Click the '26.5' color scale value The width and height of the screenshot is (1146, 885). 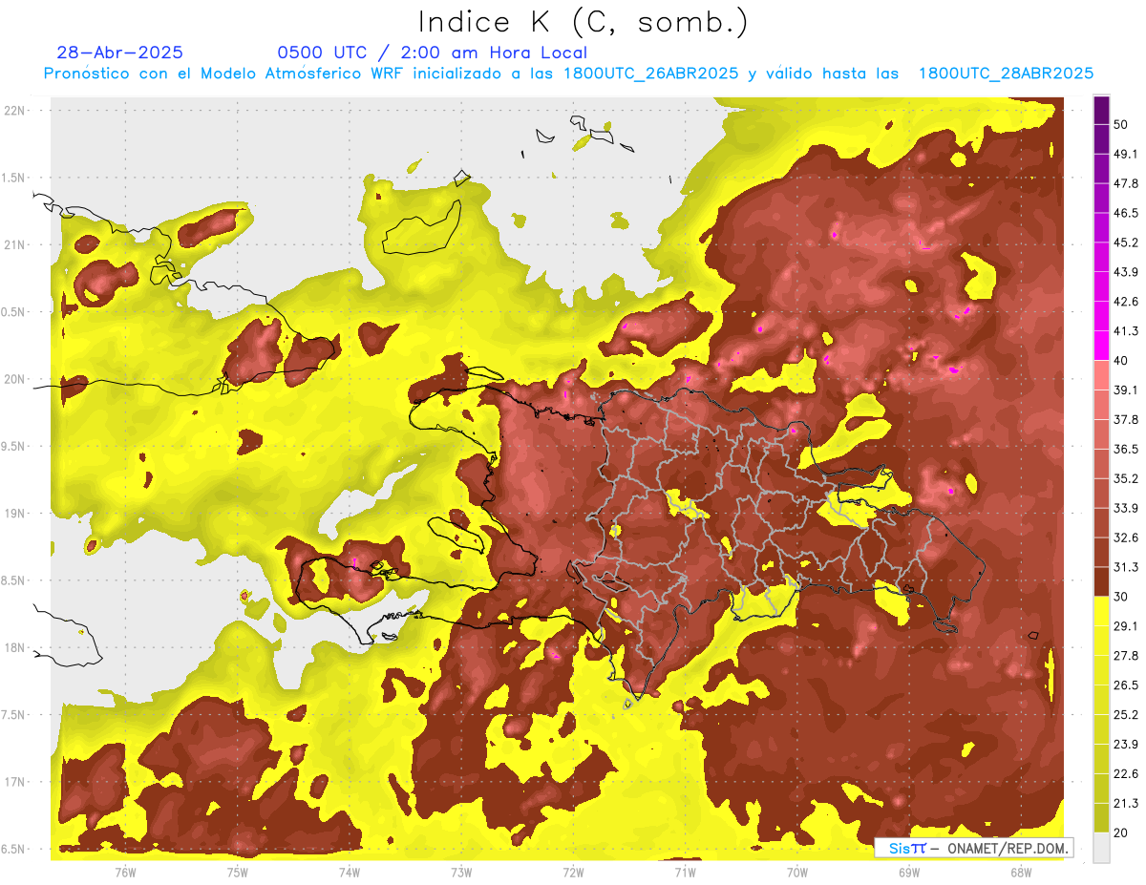[x=1126, y=685]
